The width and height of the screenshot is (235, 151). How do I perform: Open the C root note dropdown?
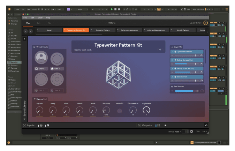[74, 9]
